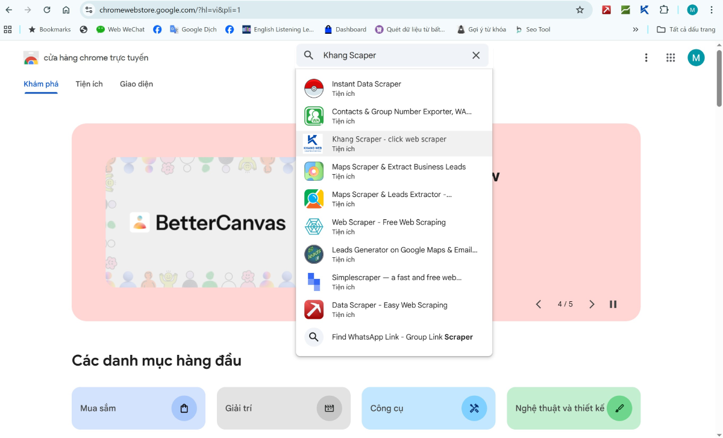Open Maps Scraper & Extract Business Leads
723x438 pixels.
pyautogui.click(x=398, y=171)
